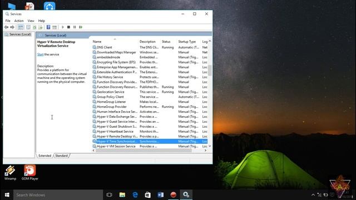This screenshot has height=200, width=356.
Task: Click the Back arrow in Services toolbar
Action: 6,27
